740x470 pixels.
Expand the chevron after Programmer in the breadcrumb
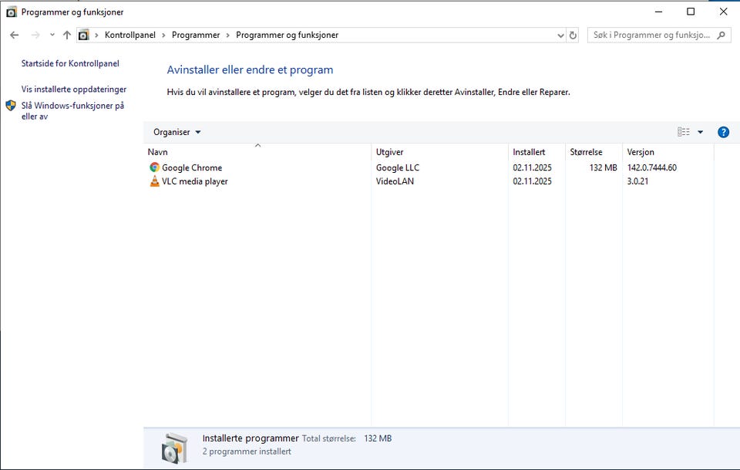(x=227, y=35)
